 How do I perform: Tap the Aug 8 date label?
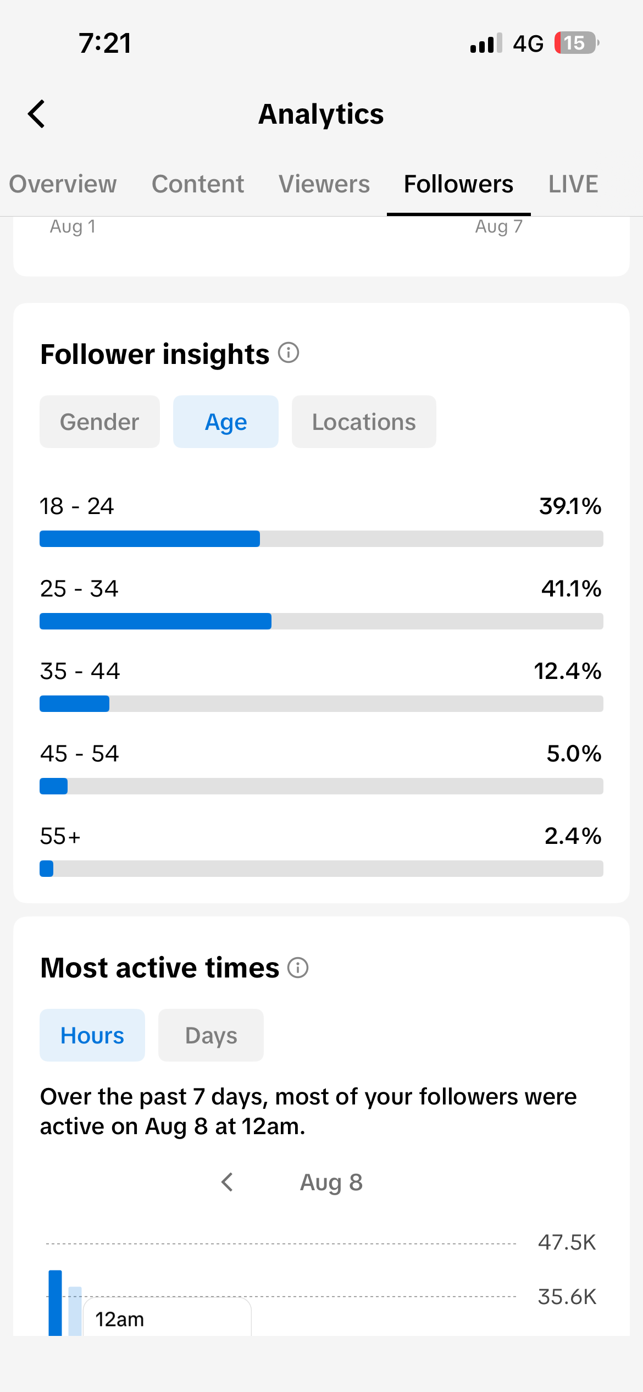tap(331, 1182)
